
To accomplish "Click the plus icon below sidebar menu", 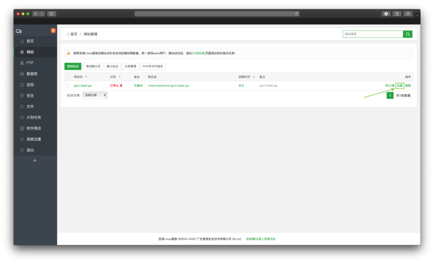I will point(35,161).
